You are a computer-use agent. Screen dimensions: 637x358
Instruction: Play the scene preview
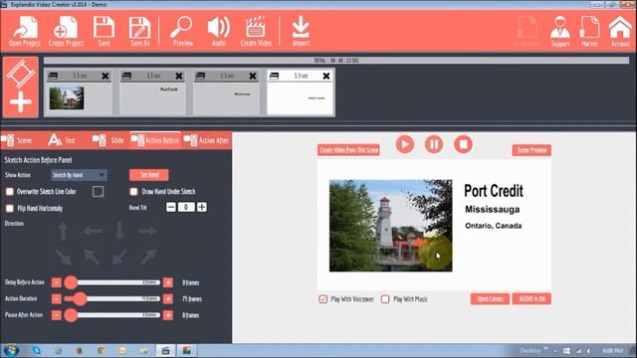[x=405, y=144]
